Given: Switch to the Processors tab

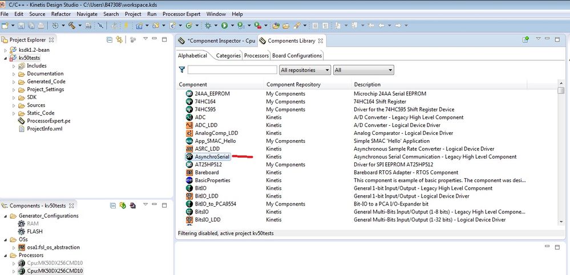Looking at the screenshot, I should click(256, 55).
